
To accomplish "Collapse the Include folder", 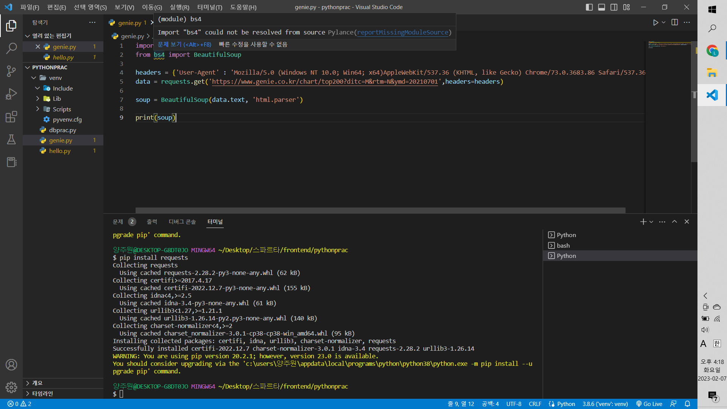I will 37,88.
